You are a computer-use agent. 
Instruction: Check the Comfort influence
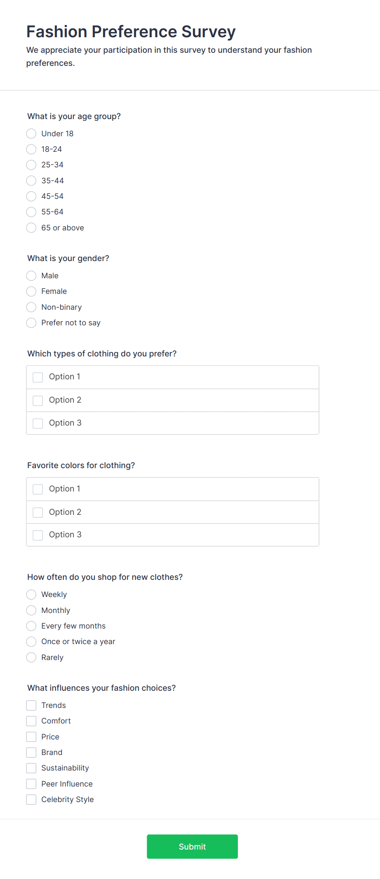tap(31, 721)
